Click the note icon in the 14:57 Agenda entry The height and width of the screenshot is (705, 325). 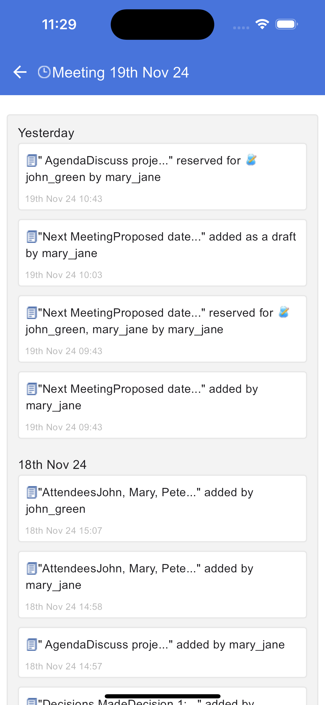pyautogui.click(x=32, y=645)
